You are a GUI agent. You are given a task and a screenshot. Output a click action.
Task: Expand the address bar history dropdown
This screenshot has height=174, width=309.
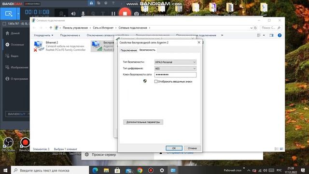point(251,28)
